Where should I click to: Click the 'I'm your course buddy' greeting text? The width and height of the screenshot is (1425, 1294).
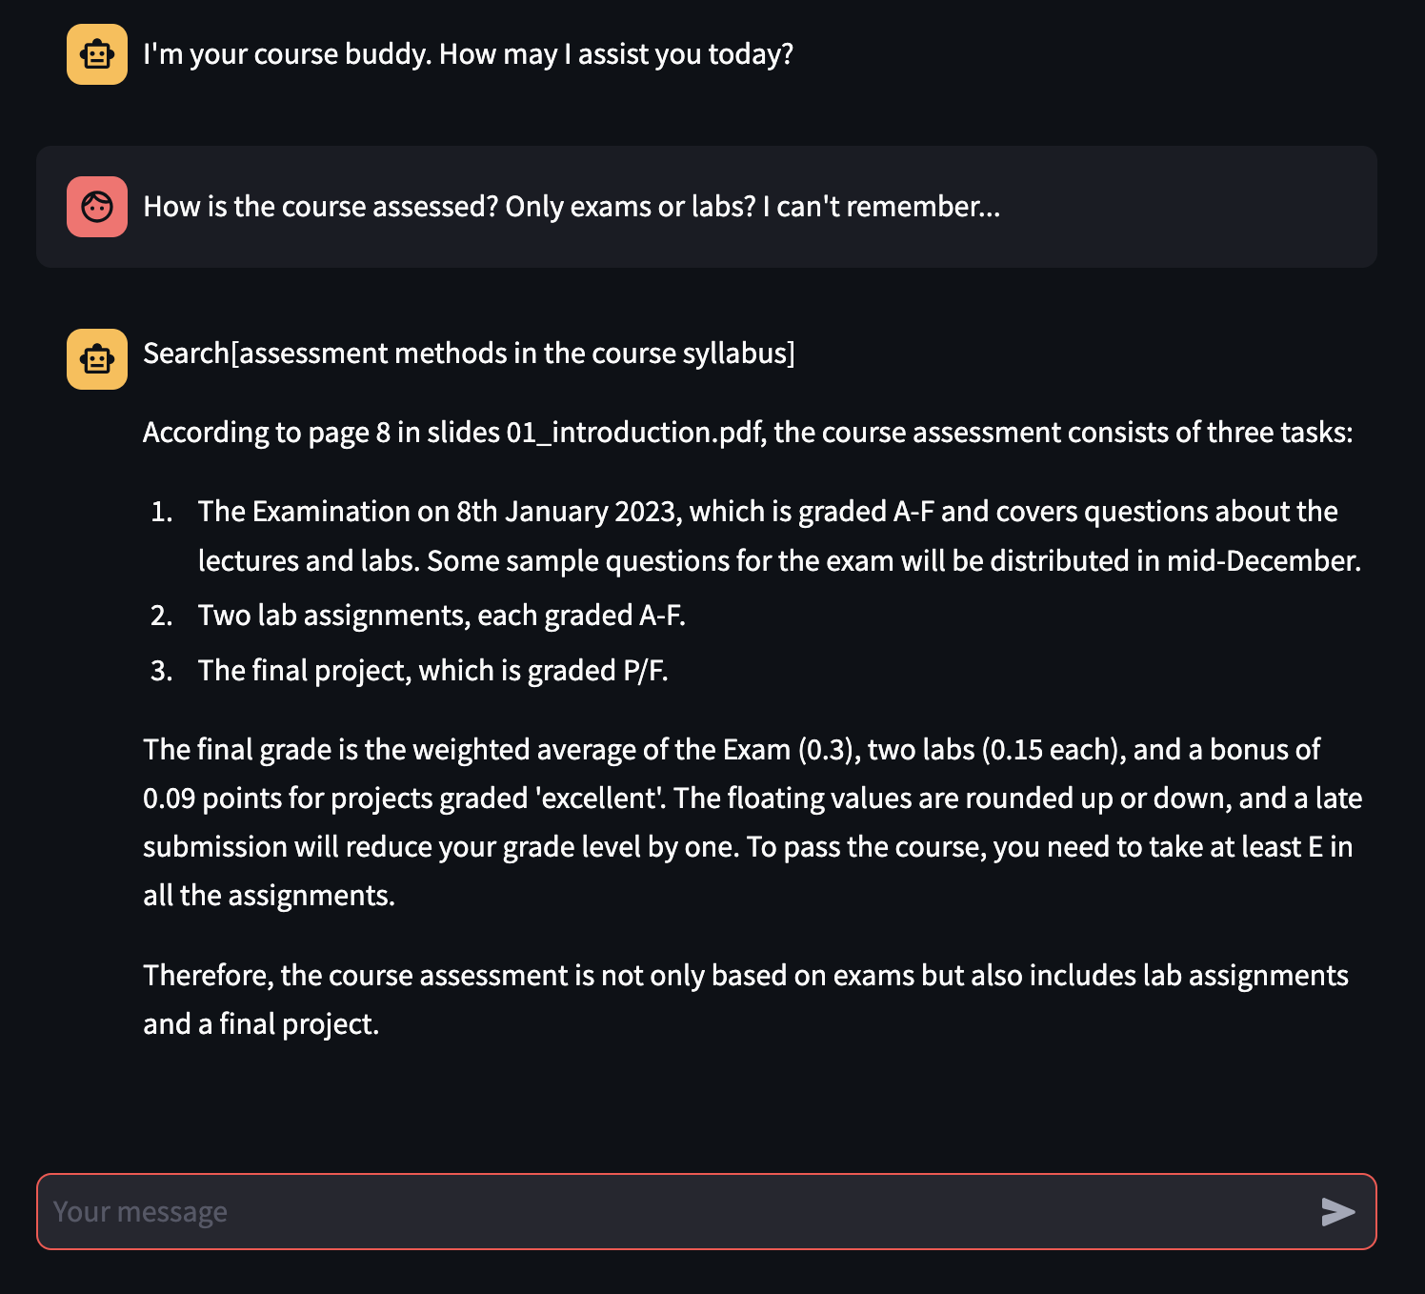click(x=468, y=54)
